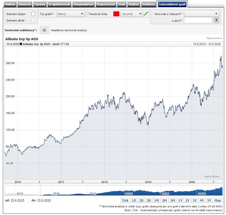The width and height of the screenshot is (226, 215).
Task: Open the Akademie technické analýzy link
Action: click(69, 30)
